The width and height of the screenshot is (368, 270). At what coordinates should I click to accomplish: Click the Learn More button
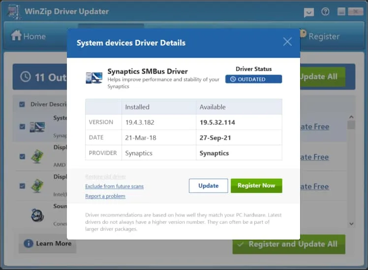(47, 243)
